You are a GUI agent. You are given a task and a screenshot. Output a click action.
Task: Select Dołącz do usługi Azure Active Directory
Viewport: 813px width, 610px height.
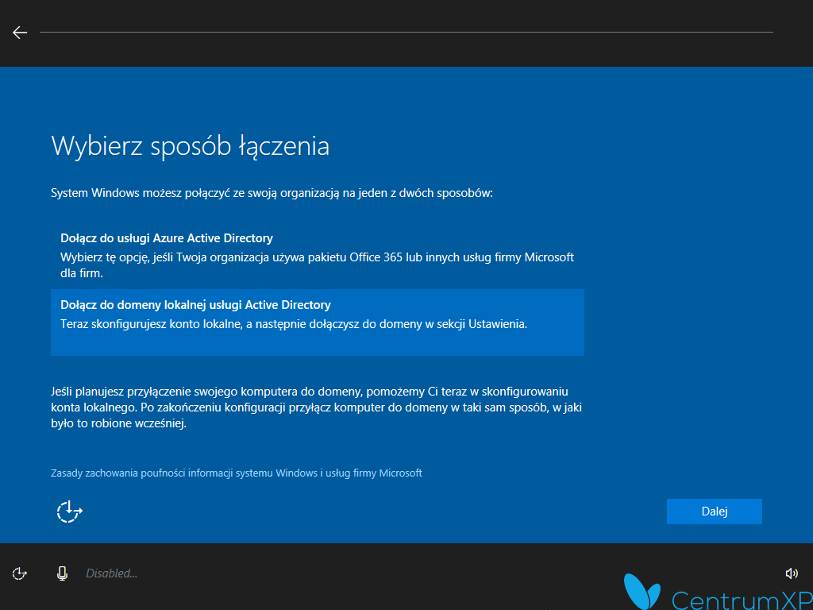(x=318, y=255)
